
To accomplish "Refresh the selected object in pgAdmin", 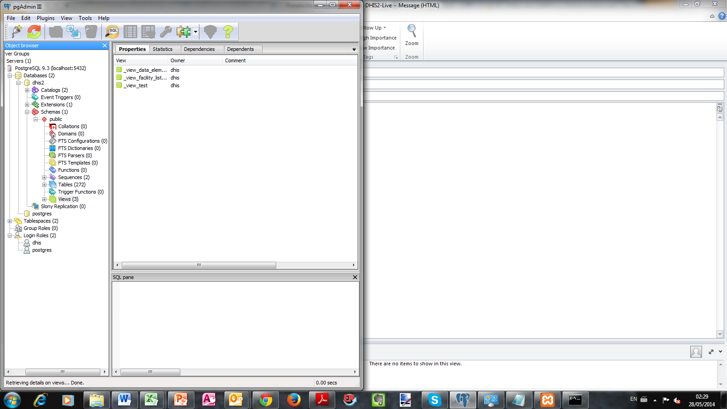I will (34, 32).
